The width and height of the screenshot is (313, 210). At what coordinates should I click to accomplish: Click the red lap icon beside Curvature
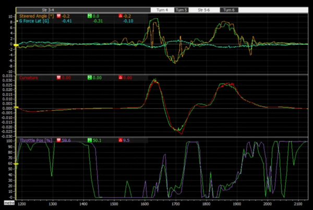point(57,77)
